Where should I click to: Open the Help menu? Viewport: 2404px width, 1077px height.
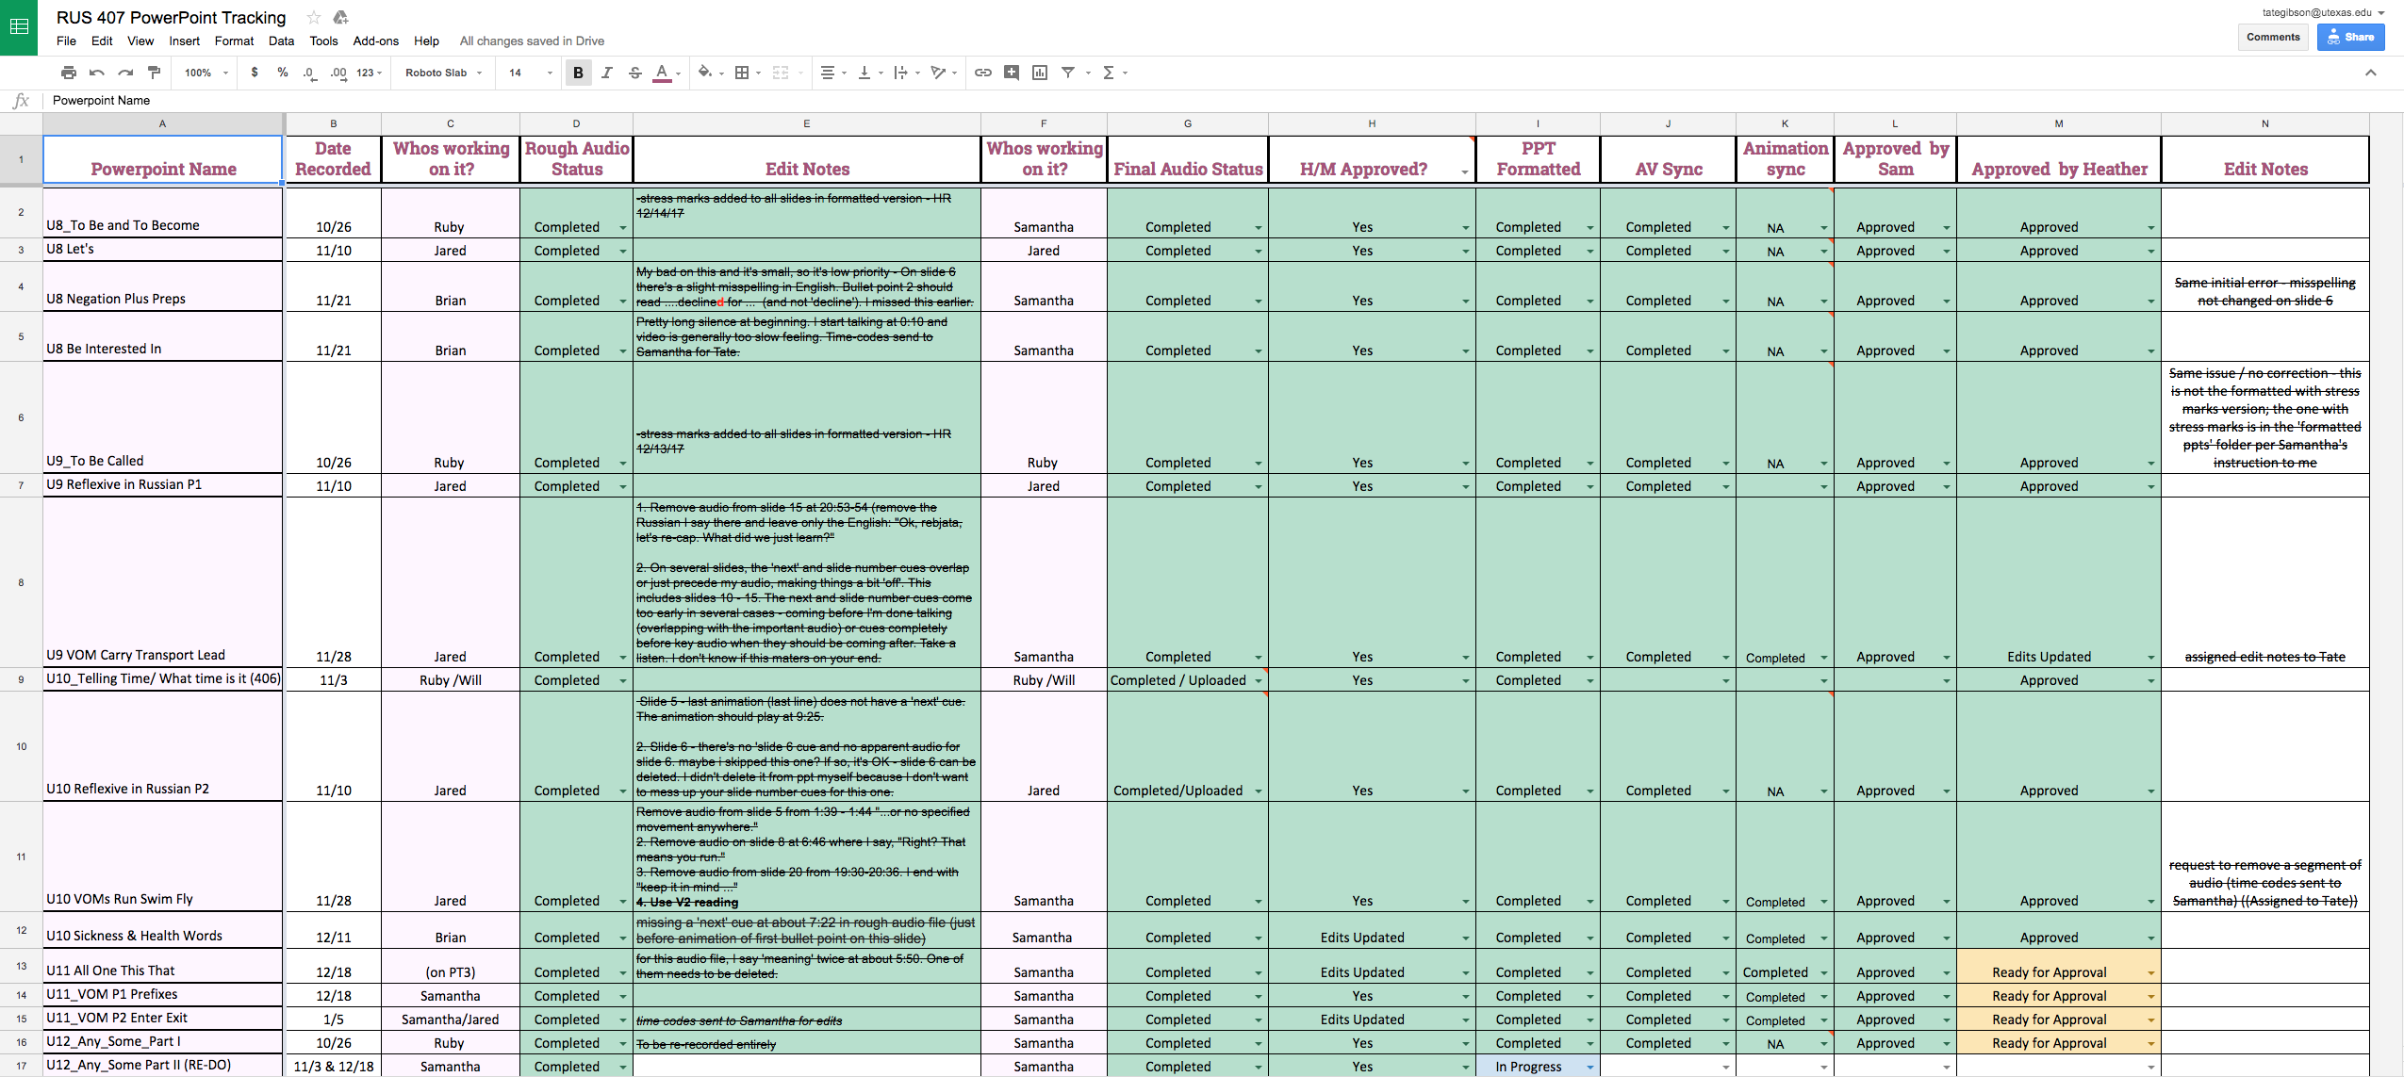click(426, 41)
